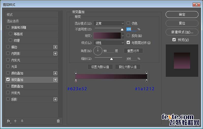Image resolution: width=203 pixels, height=129 pixels.
Task: Click the 重置对齐 button
Action: [133, 51]
